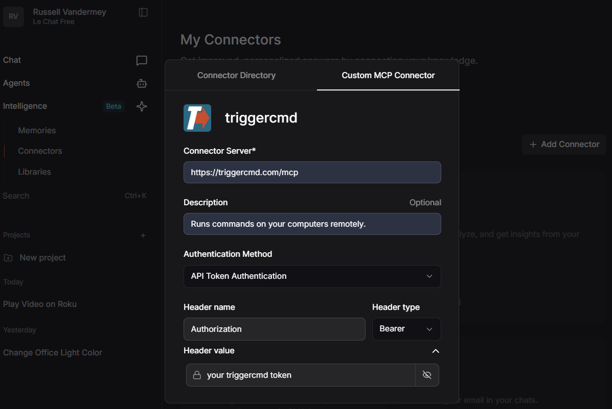Open the Header type Bearer dropdown
This screenshot has width=612, height=409.
coord(406,329)
